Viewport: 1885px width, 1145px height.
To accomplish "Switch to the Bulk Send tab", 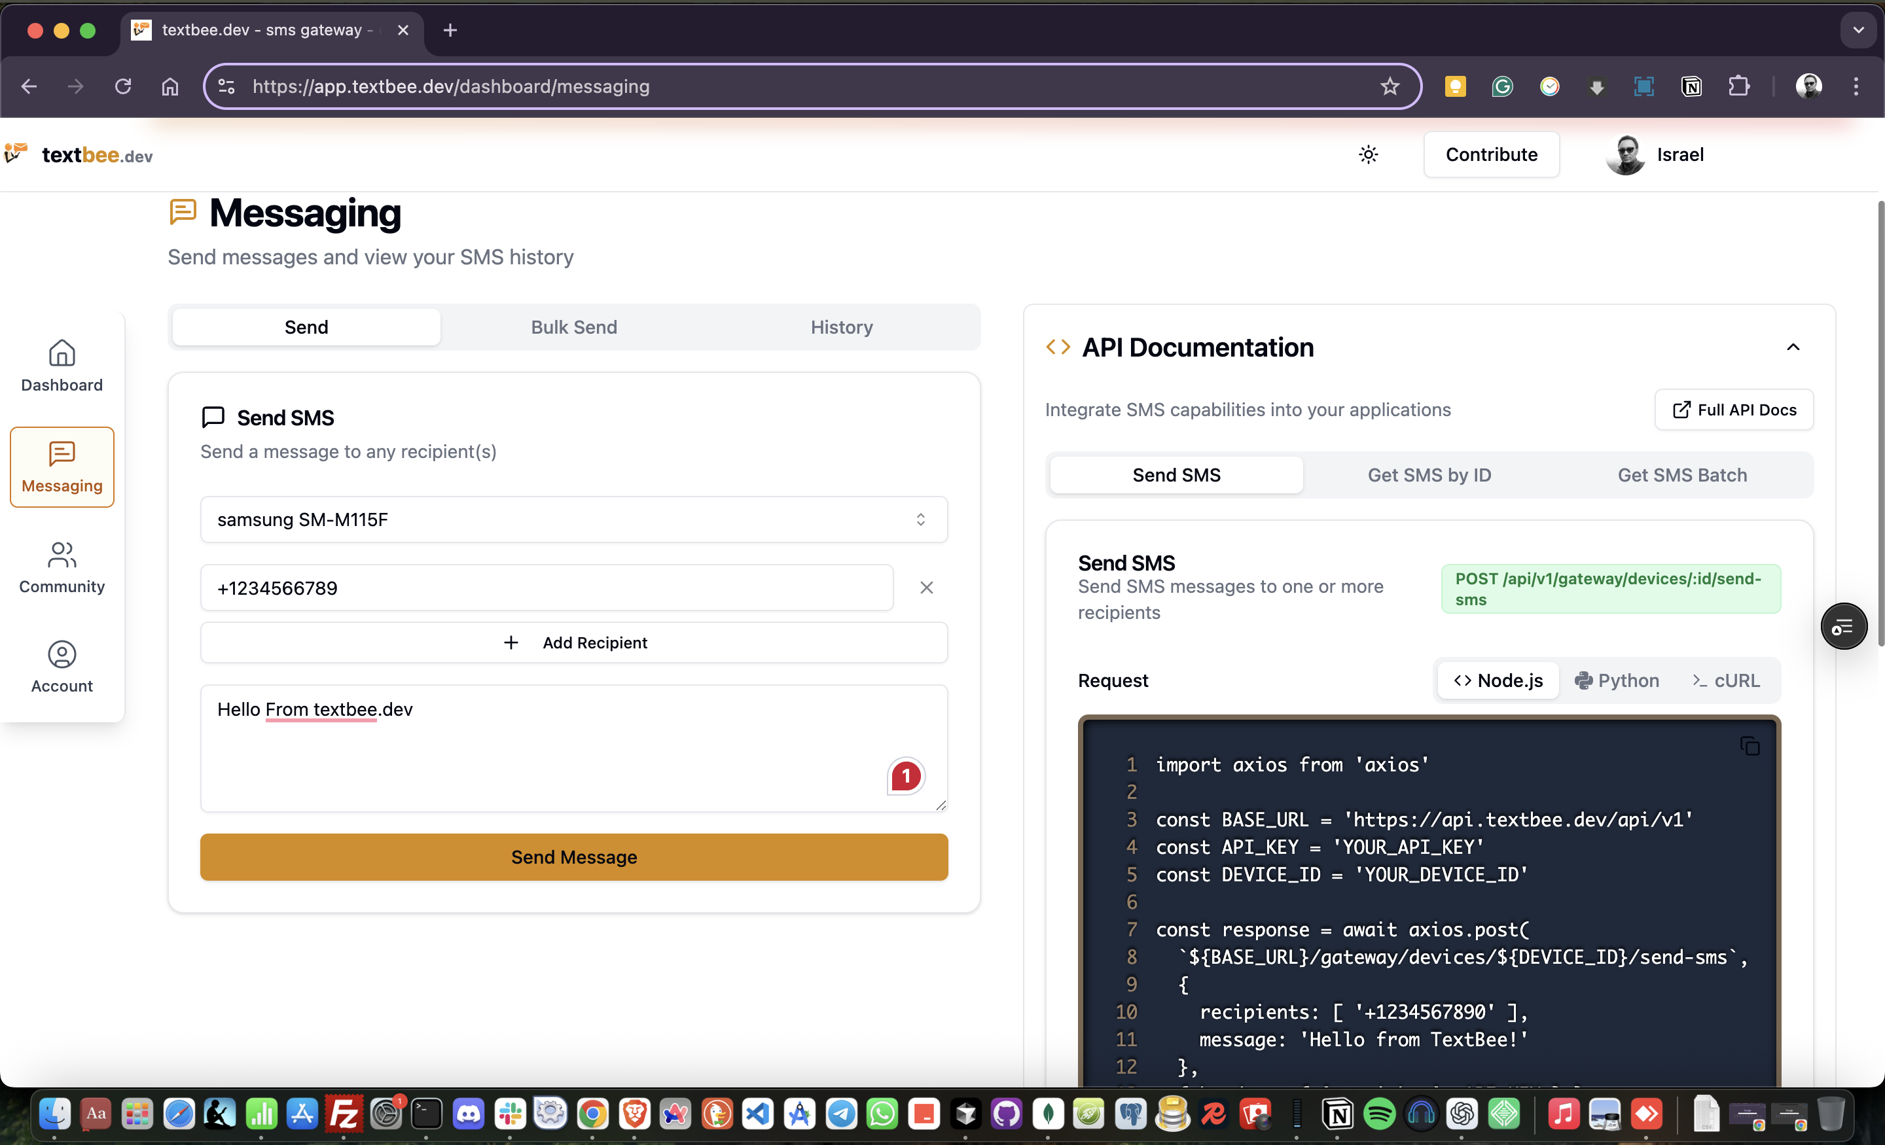I will (x=574, y=327).
